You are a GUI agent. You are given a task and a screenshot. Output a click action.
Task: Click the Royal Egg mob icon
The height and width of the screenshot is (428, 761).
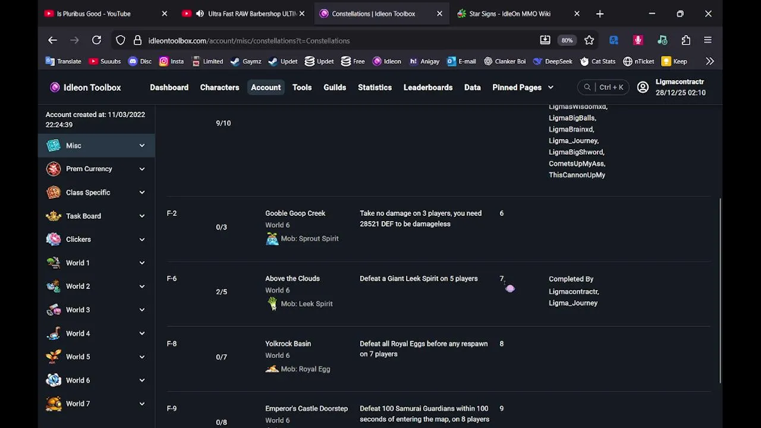coord(272,369)
